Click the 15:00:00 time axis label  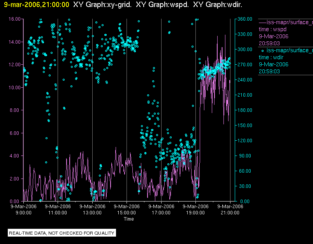(x=127, y=213)
